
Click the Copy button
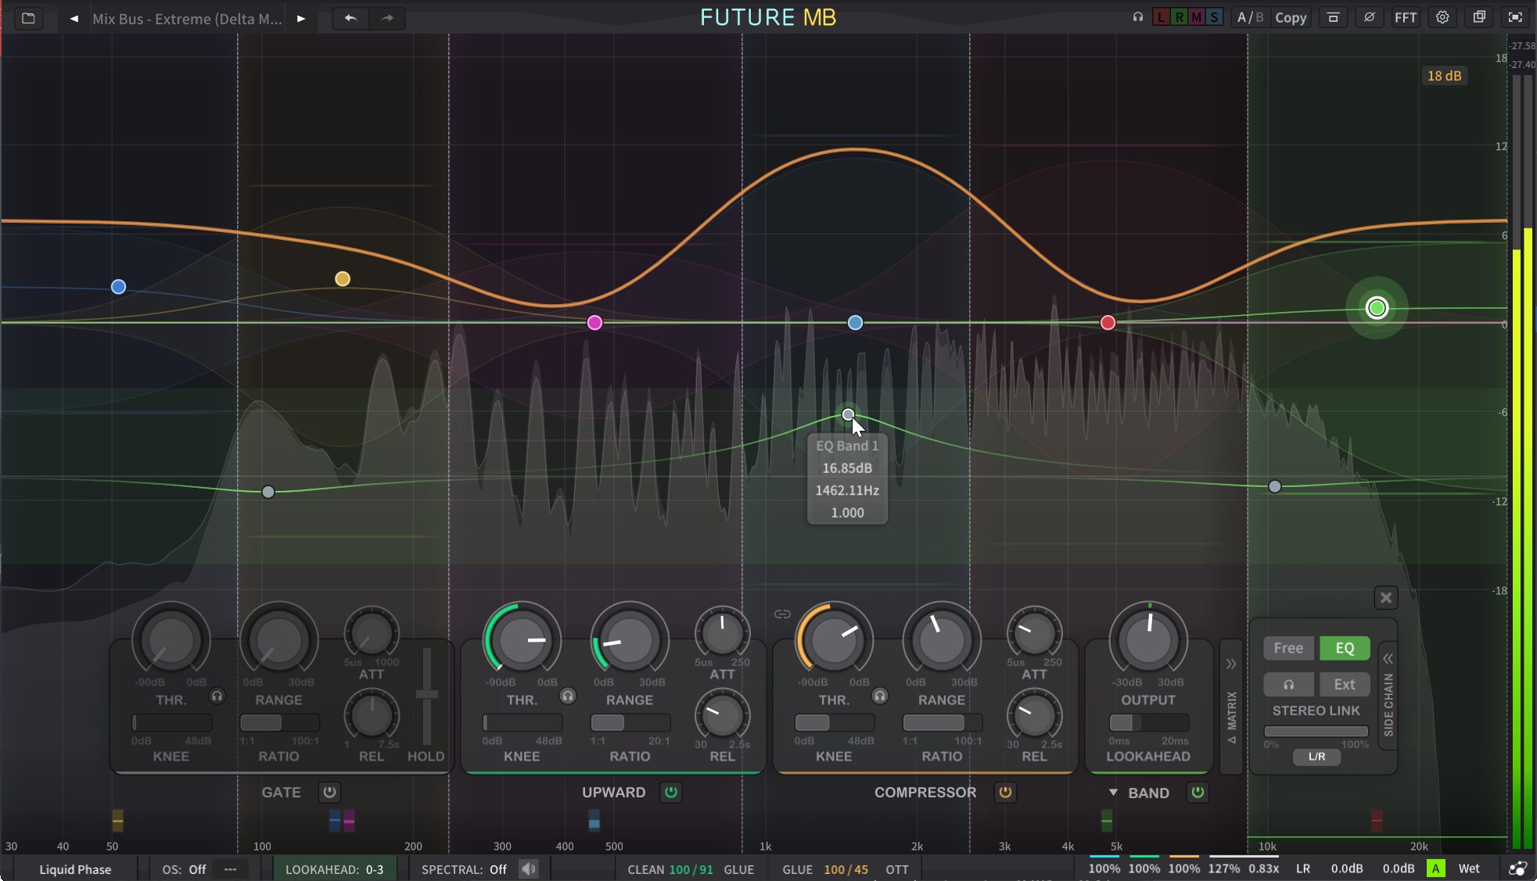pyautogui.click(x=1290, y=17)
